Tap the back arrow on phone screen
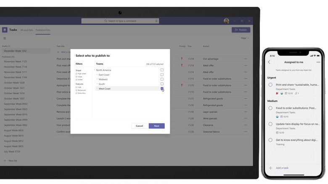 click(x=269, y=62)
